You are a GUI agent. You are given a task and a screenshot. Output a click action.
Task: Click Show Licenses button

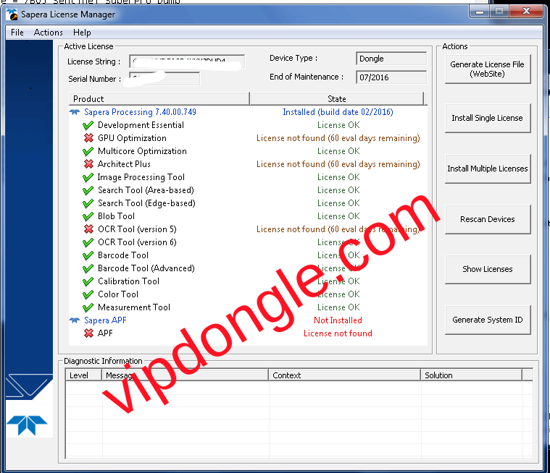[x=488, y=269]
